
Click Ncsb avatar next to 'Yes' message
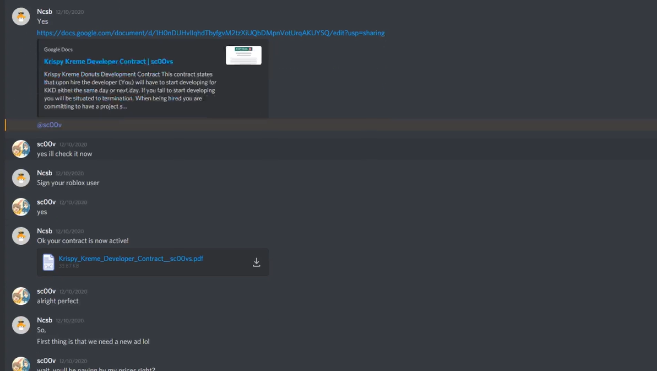tap(21, 17)
